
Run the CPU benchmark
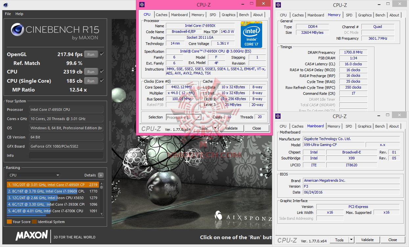(x=91, y=72)
